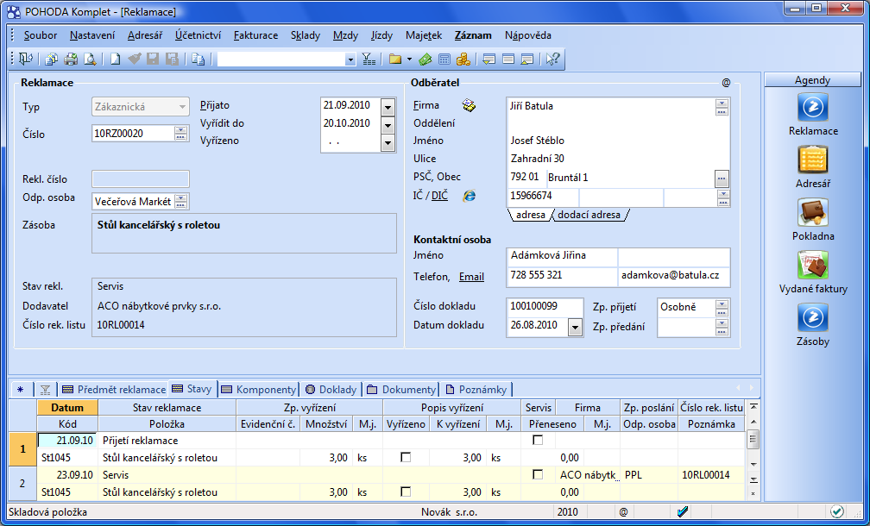Open the Zp. přijetí picker button
The image size is (870, 526).
(722, 307)
